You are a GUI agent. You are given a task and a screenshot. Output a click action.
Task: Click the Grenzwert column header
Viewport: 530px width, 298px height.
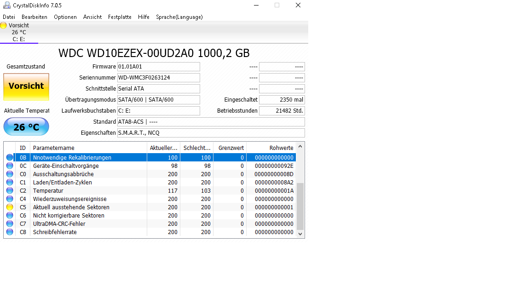tap(230, 148)
